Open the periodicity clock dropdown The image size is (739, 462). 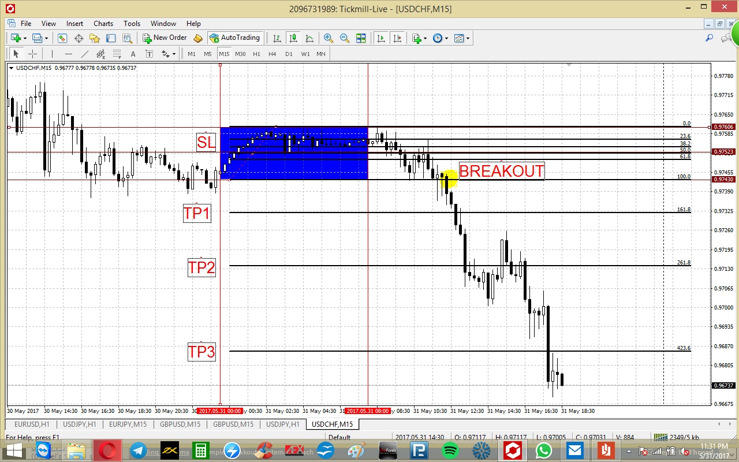pos(446,38)
